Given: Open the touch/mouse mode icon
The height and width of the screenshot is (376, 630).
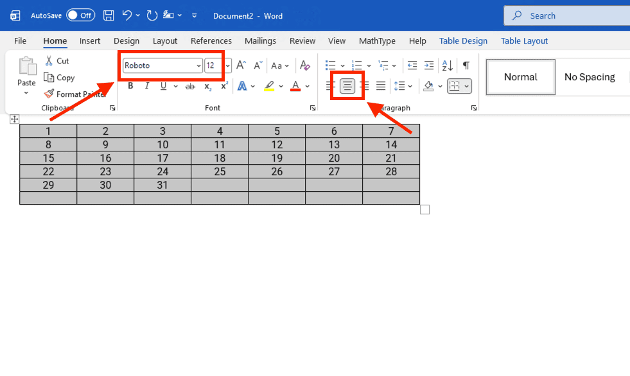Looking at the screenshot, I should click(x=168, y=15).
